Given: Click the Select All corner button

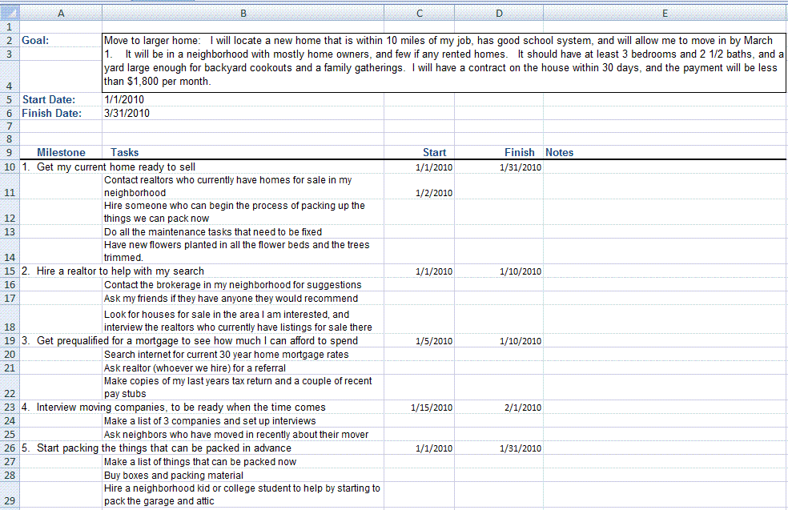Looking at the screenshot, I should (x=10, y=13).
